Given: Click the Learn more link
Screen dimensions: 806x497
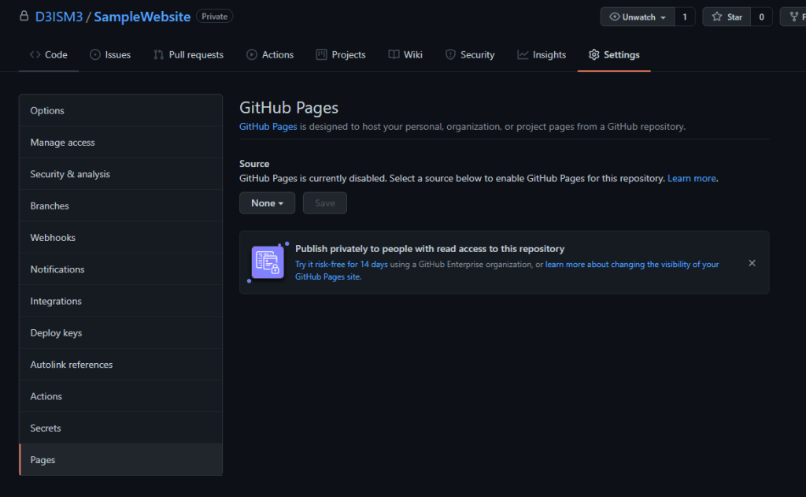Looking at the screenshot, I should 692,179.
